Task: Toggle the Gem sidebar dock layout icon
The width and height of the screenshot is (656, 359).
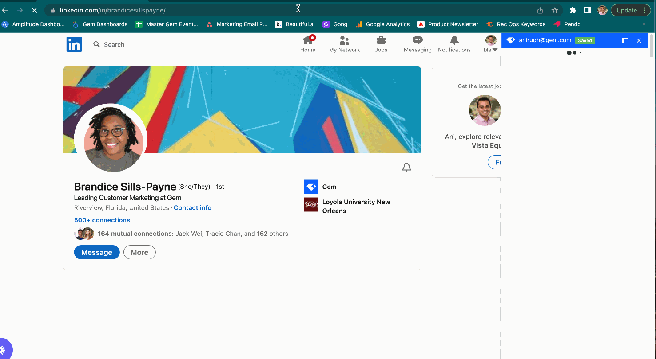Action: (625, 40)
